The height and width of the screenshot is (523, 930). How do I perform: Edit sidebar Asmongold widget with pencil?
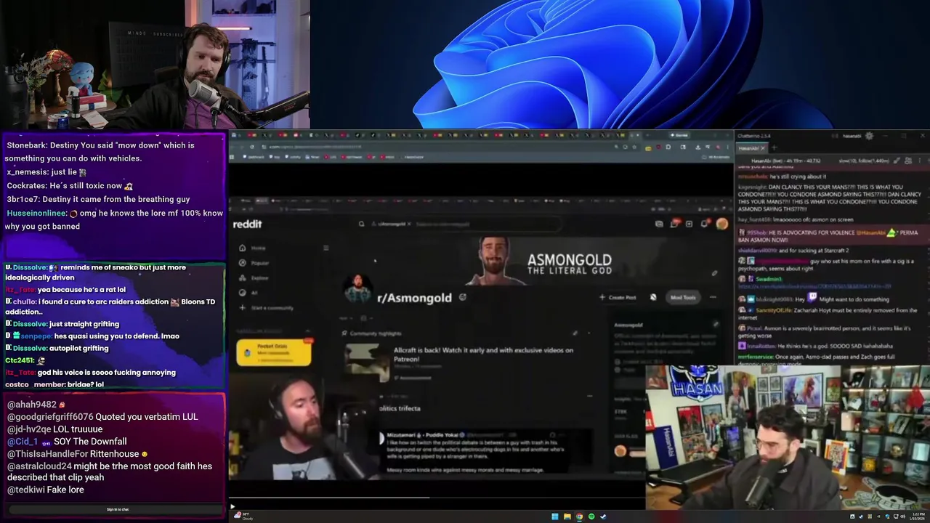pyautogui.click(x=716, y=324)
